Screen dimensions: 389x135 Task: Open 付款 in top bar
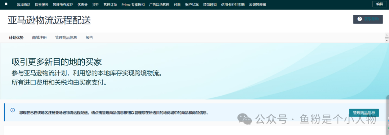click(177, 5)
